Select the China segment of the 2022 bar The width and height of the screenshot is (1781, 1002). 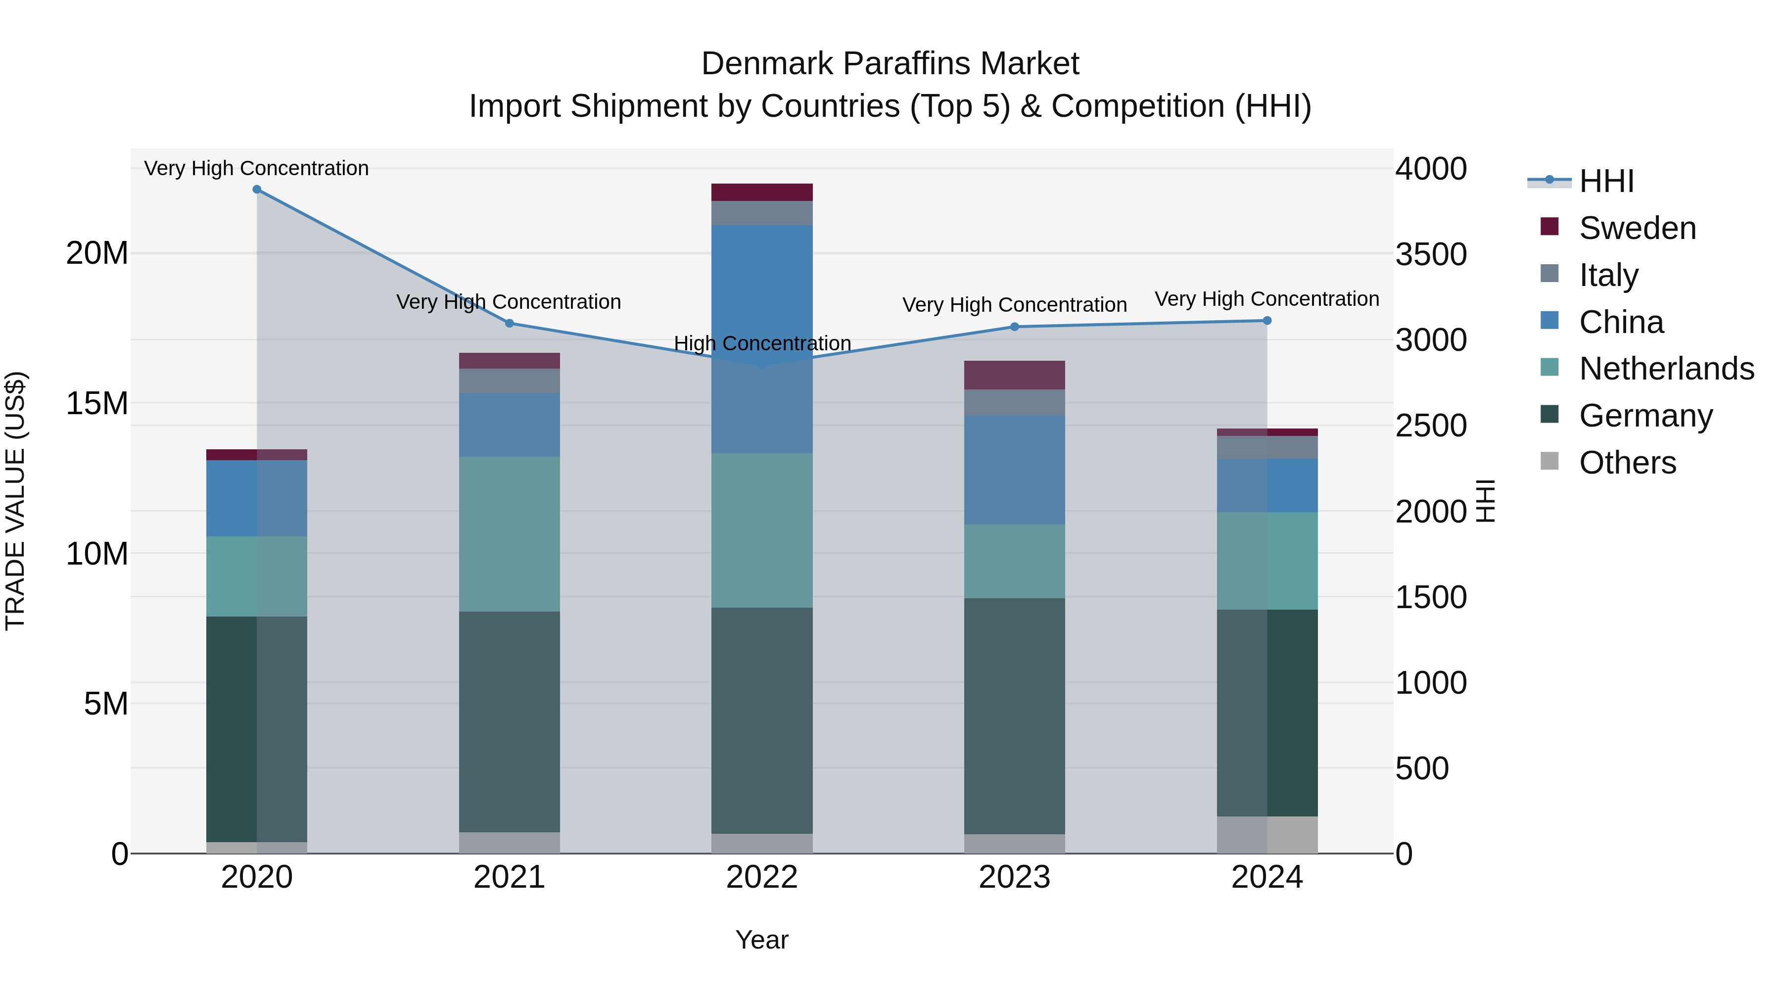pos(762,339)
